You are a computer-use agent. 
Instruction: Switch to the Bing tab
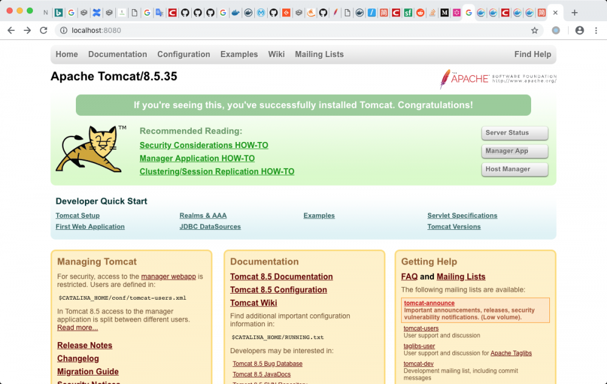click(59, 13)
